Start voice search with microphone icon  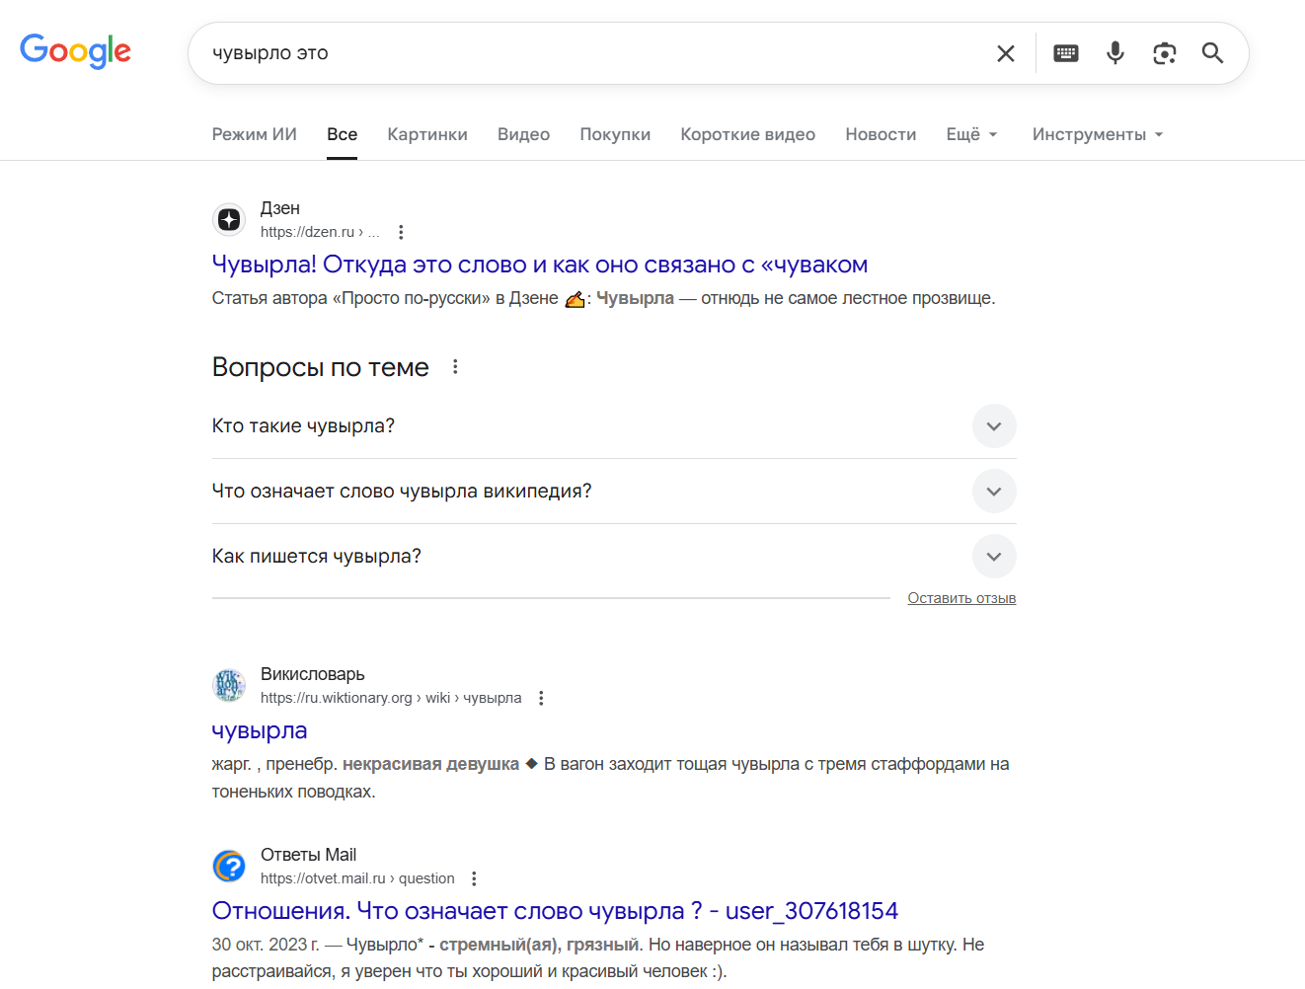point(1115,53)
